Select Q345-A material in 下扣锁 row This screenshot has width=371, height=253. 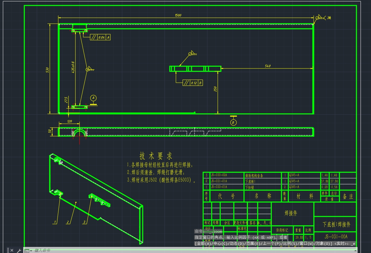pyautogui.click(x=294, y=187)
